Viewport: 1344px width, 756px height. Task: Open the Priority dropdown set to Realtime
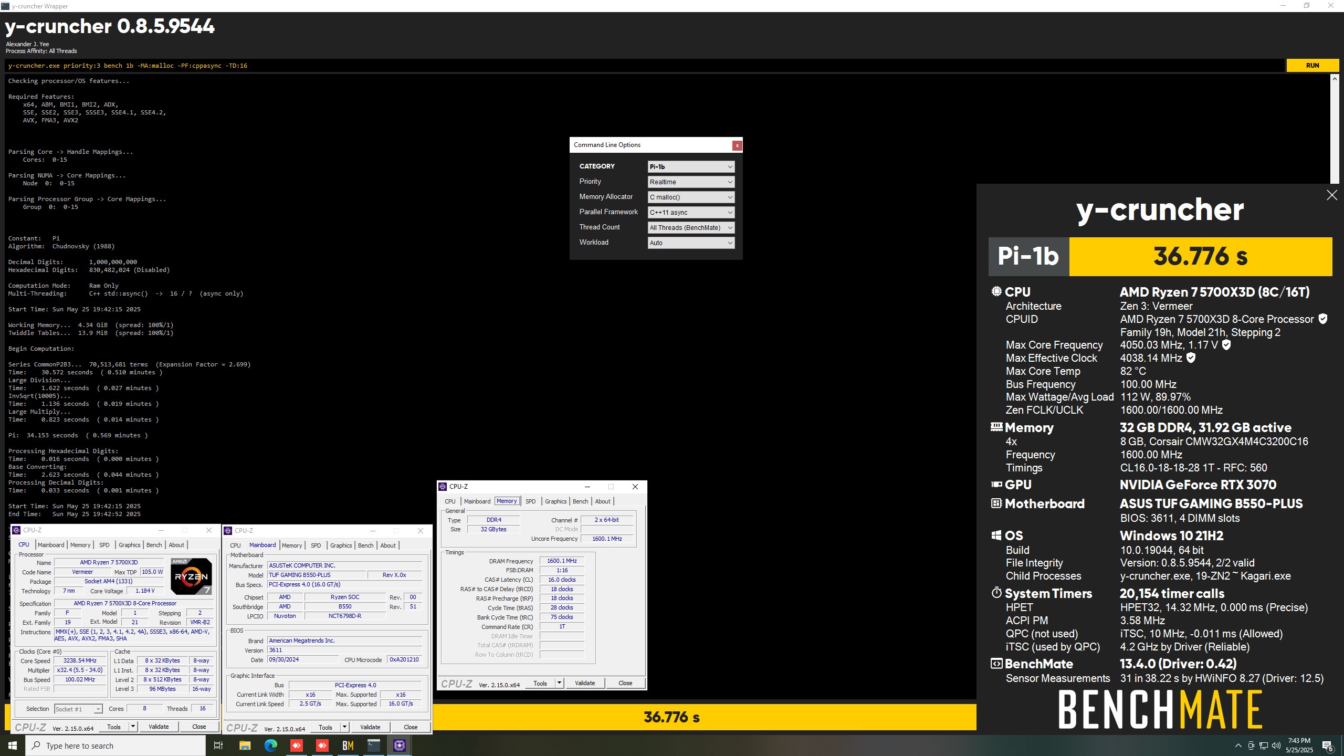point(691,182)
